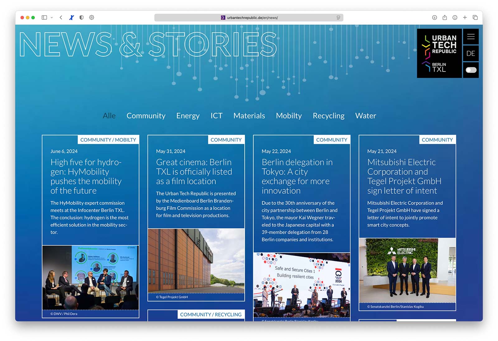Open Berlin delegation in Tokyo article
This screenshot has height=341, width=498.
tap(297, 176)
